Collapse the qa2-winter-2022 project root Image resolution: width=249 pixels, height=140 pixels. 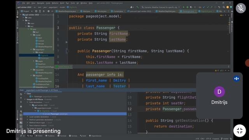coord(21,15)
